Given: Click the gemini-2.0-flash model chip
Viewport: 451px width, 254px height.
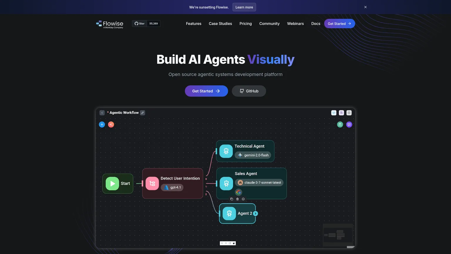Looking at the screenshot, I should click(253, 155).
